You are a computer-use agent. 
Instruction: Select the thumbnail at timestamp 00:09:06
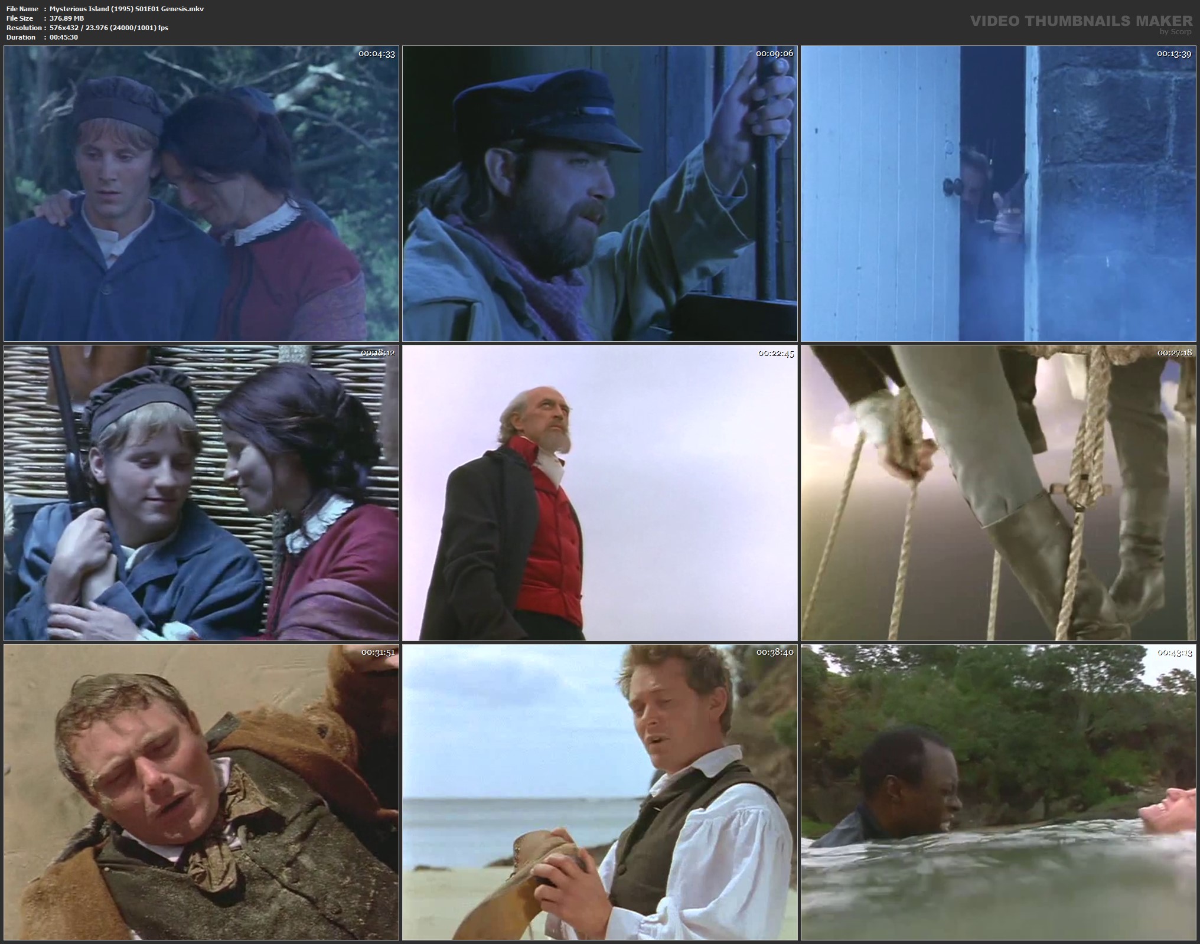point(599,193)
